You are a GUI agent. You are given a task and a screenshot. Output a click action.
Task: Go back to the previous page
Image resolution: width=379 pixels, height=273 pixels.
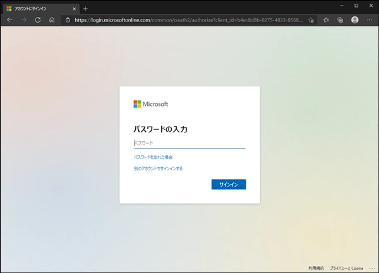coord(9,20)
